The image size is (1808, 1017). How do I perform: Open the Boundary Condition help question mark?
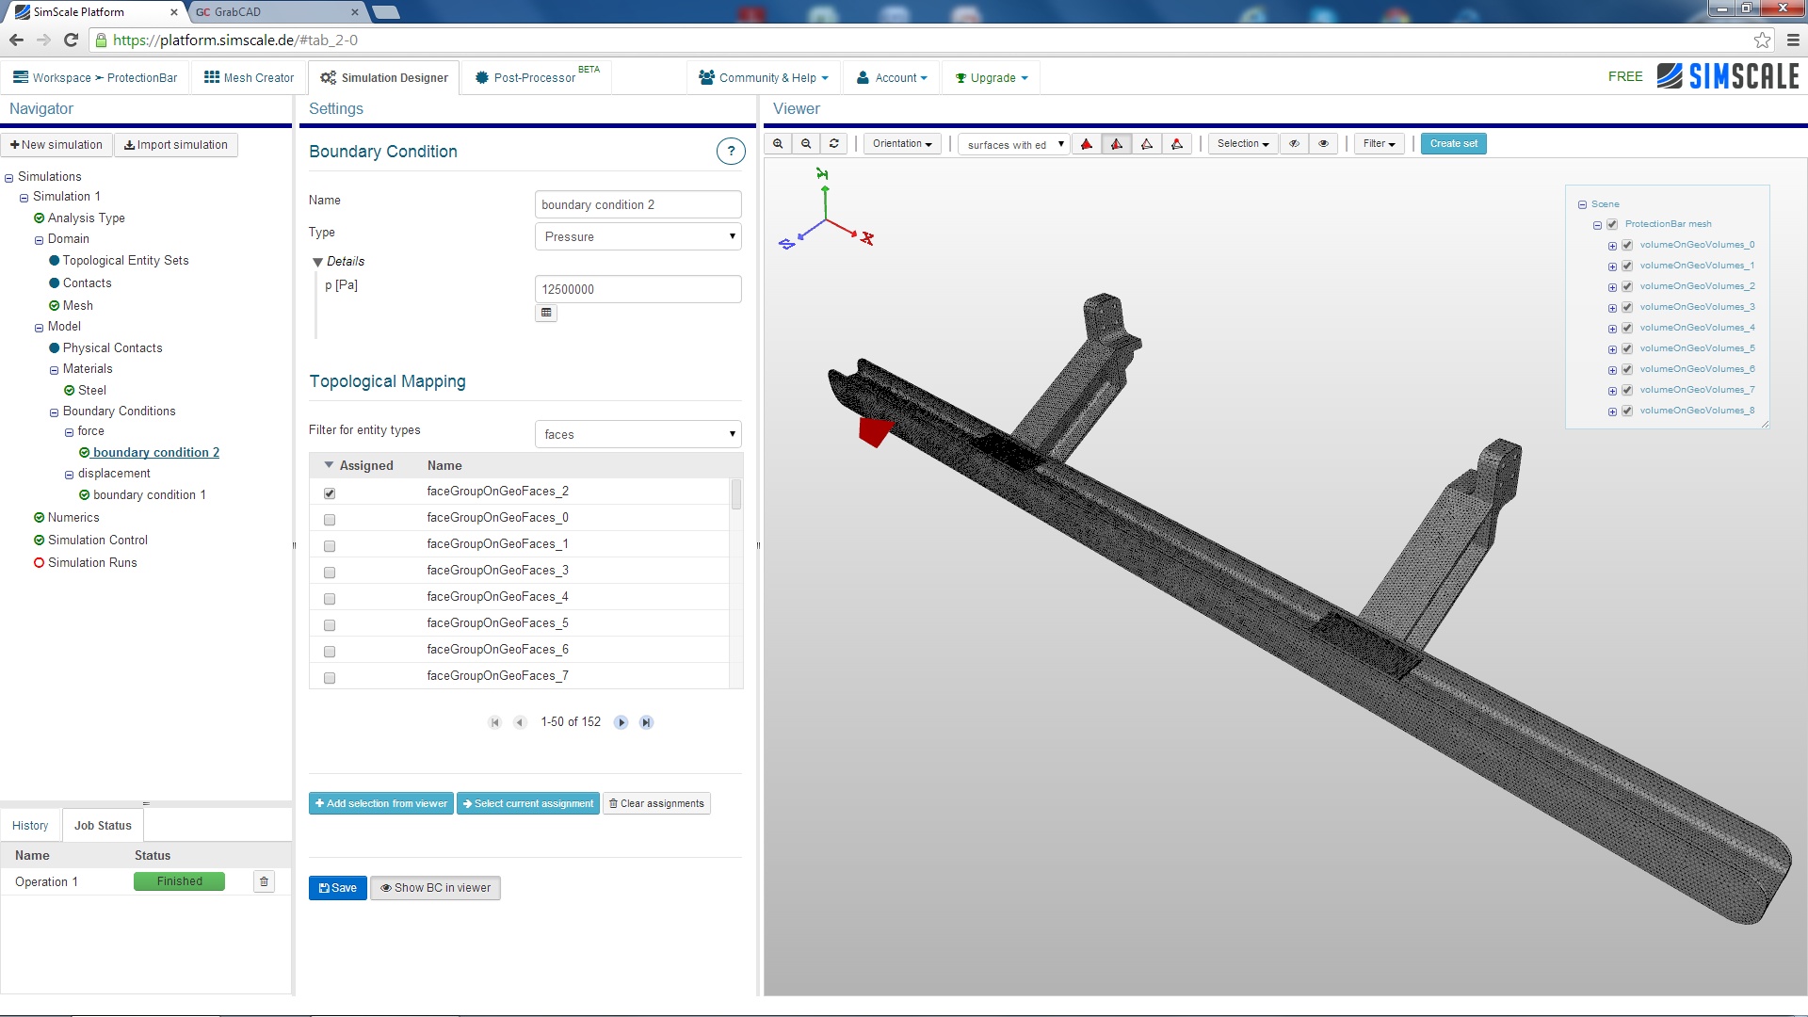(731, 152)
